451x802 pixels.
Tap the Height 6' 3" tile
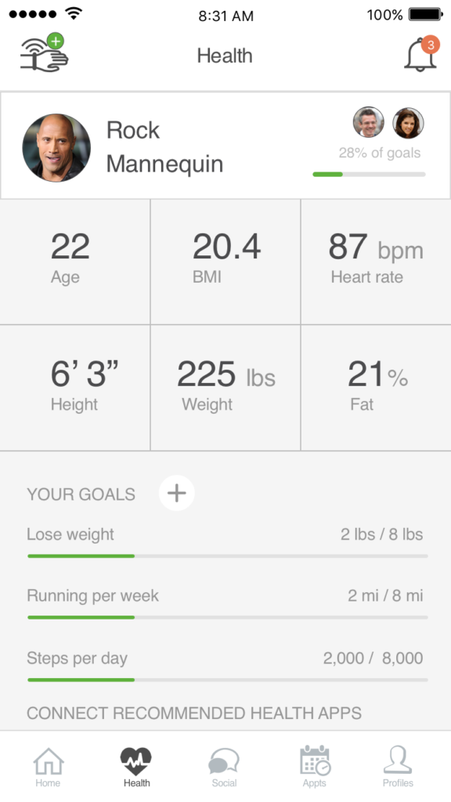(75, 388)
